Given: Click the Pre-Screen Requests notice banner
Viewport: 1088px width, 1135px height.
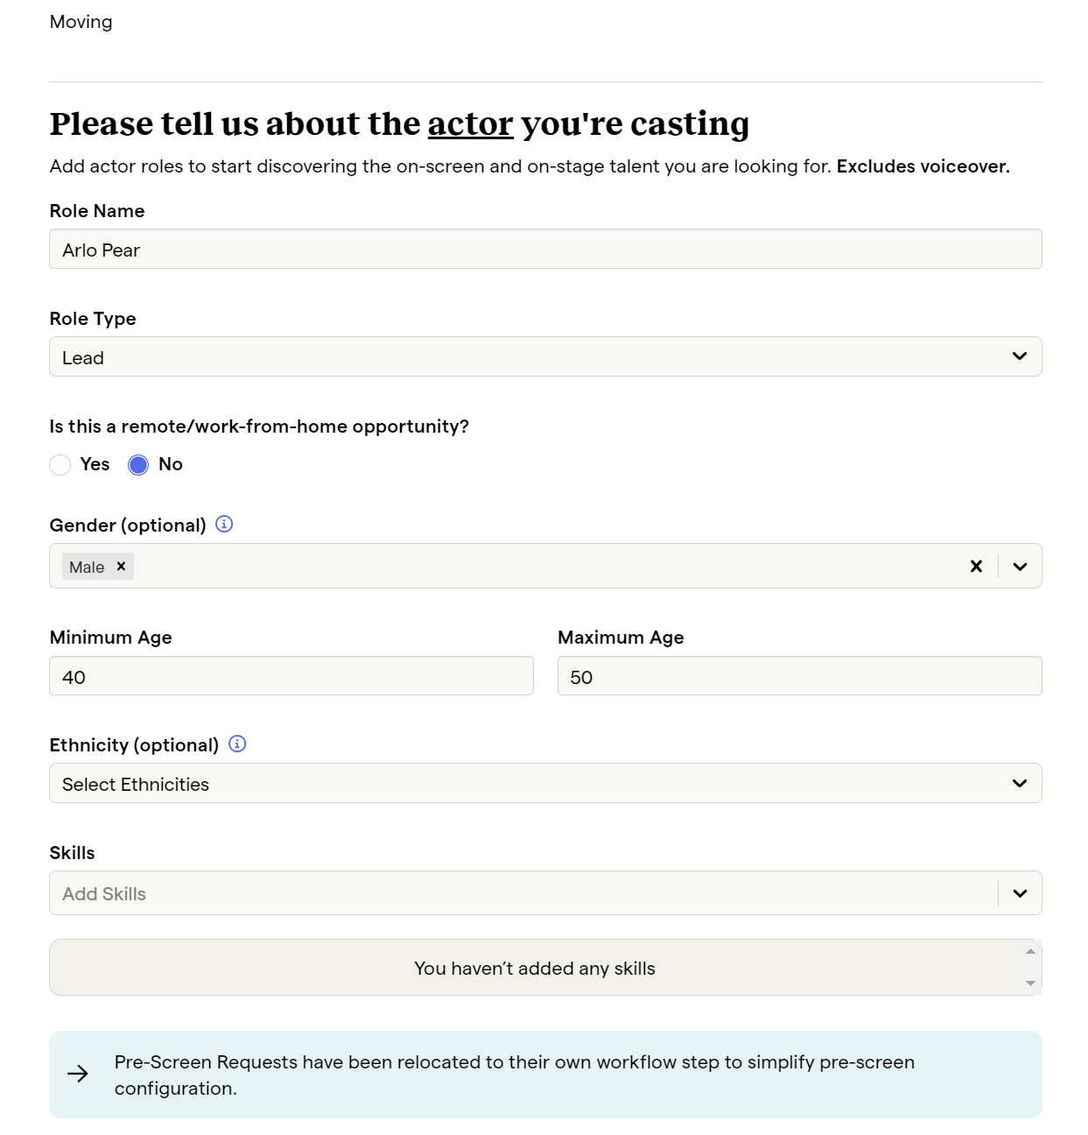Looking at the screenshot, I should (545, 1075).
